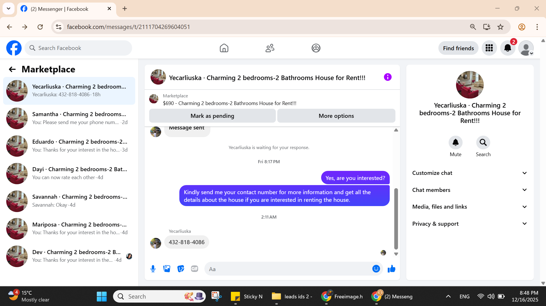Image resolution: width=546 pixels, height=306 pixels.
Task: Expand Customize chat section
Action: 470,173
